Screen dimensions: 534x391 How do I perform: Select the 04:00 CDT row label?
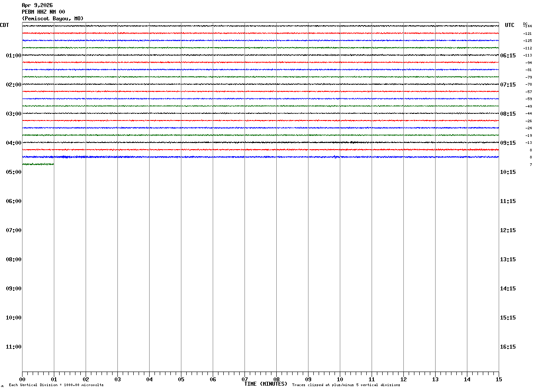point(14,143)
